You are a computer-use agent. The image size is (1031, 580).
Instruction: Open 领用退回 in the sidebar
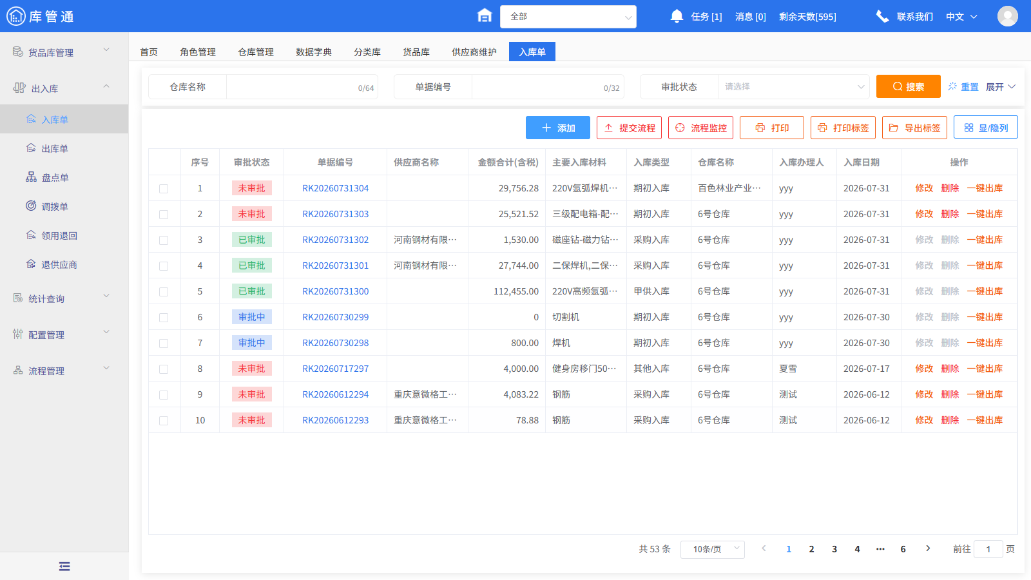(64, 235)
